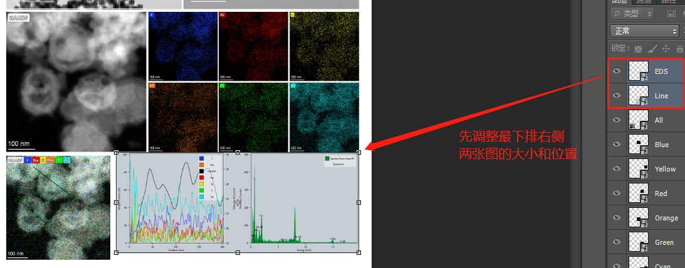Select the layer named Yellow
The height and width of the screenshot is (268, 685).
tap(666, 169)
